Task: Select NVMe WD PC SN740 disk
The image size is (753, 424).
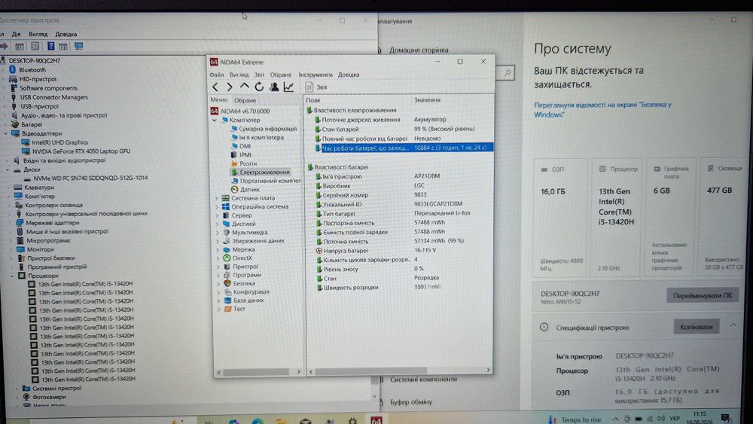Action: click(x=90, y=178)
